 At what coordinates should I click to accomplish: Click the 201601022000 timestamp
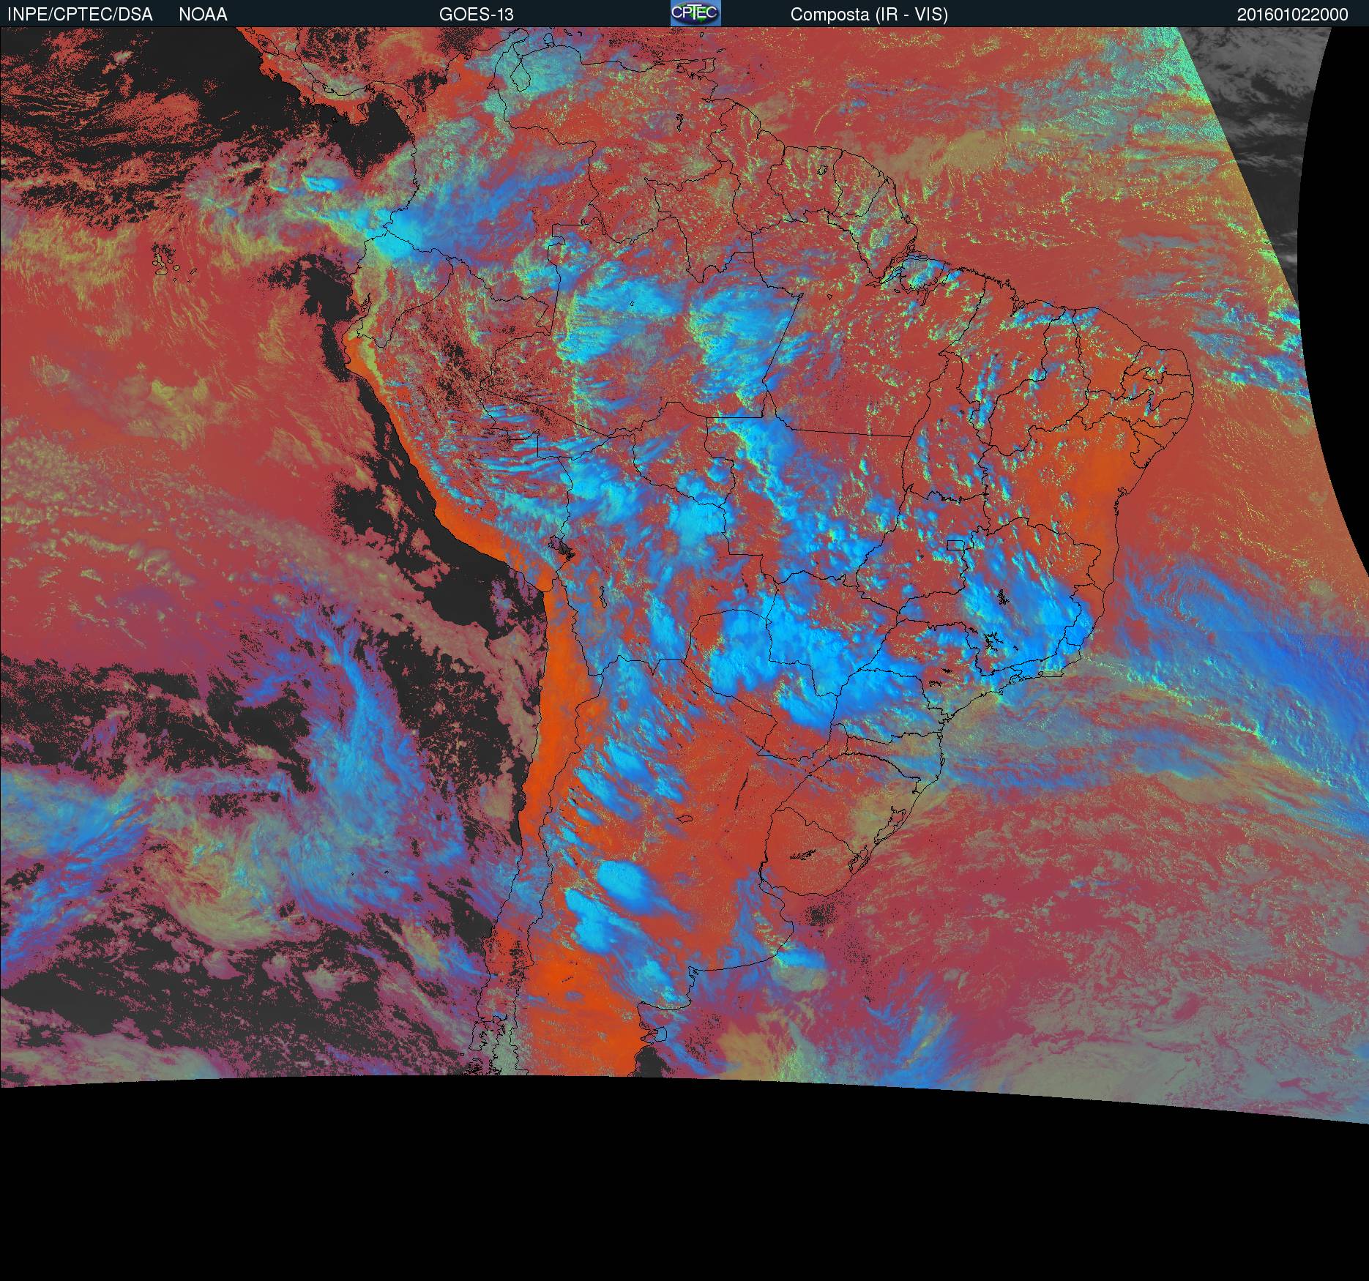pyautogui.click(x=1293, y=15)
